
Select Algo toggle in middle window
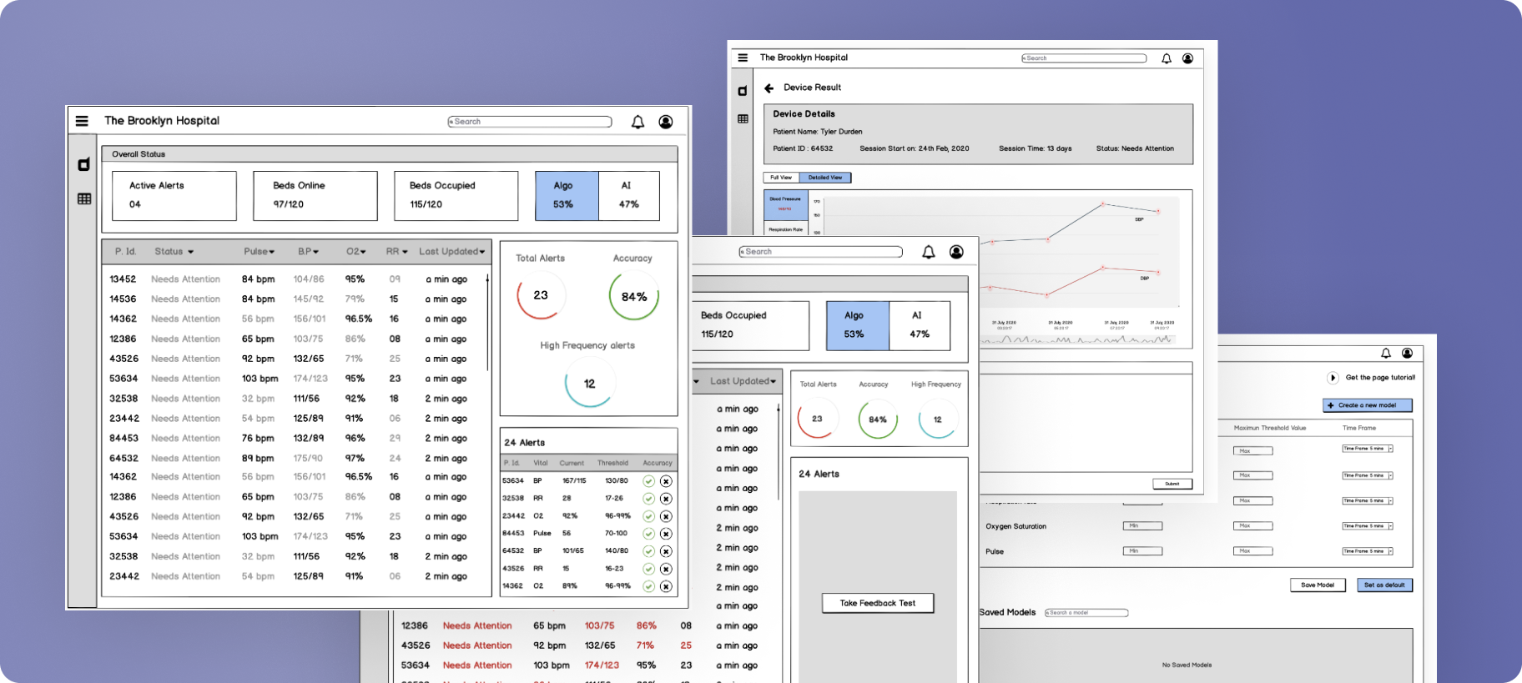(x=858, y=325)
